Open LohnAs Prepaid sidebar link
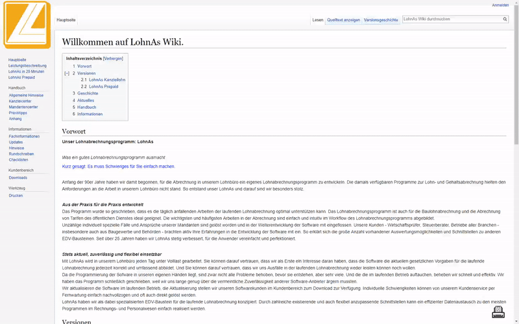Screen dimensions: 519x324 click(x=21, y=77)
